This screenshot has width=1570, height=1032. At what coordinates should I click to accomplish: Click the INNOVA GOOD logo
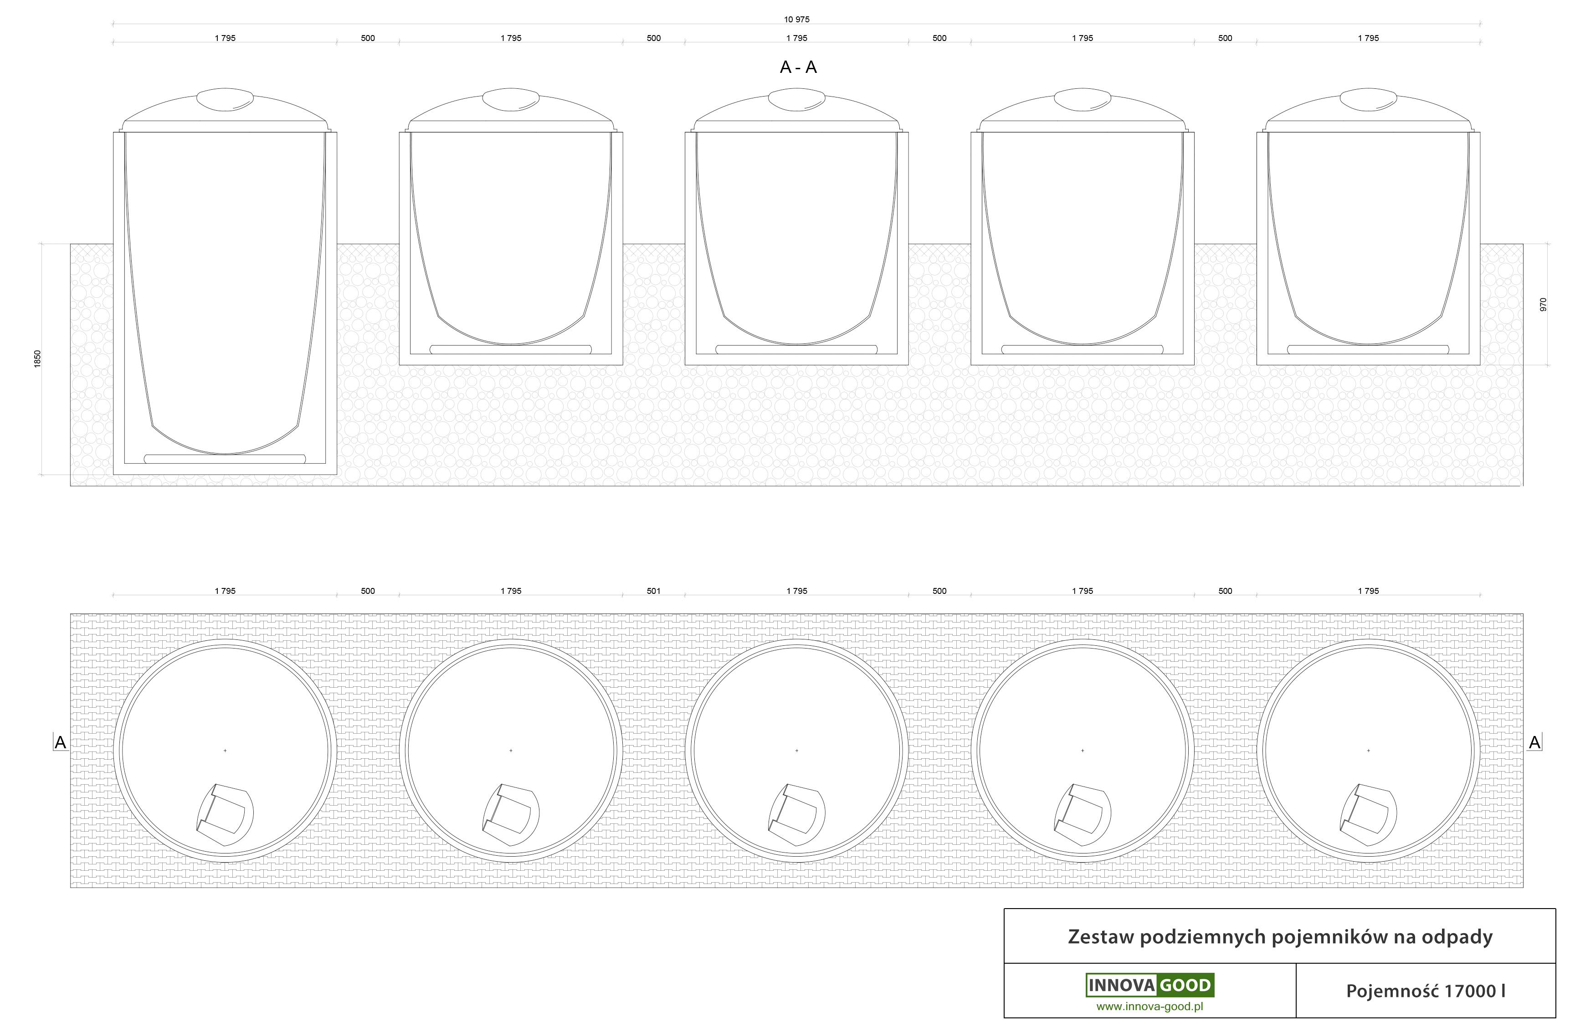[x=1149, y=985]
